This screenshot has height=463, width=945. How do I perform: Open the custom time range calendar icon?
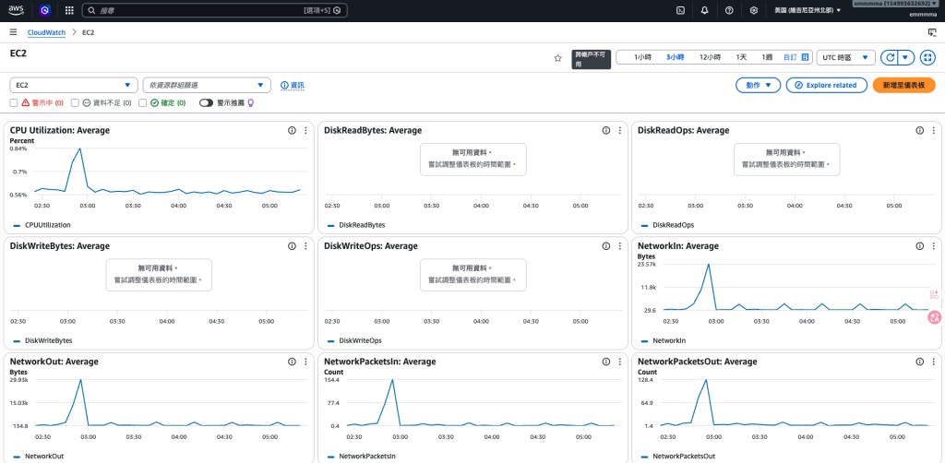point(805,57)
